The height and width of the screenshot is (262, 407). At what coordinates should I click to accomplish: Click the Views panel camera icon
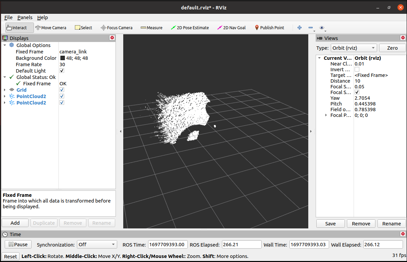click(320, 38)
